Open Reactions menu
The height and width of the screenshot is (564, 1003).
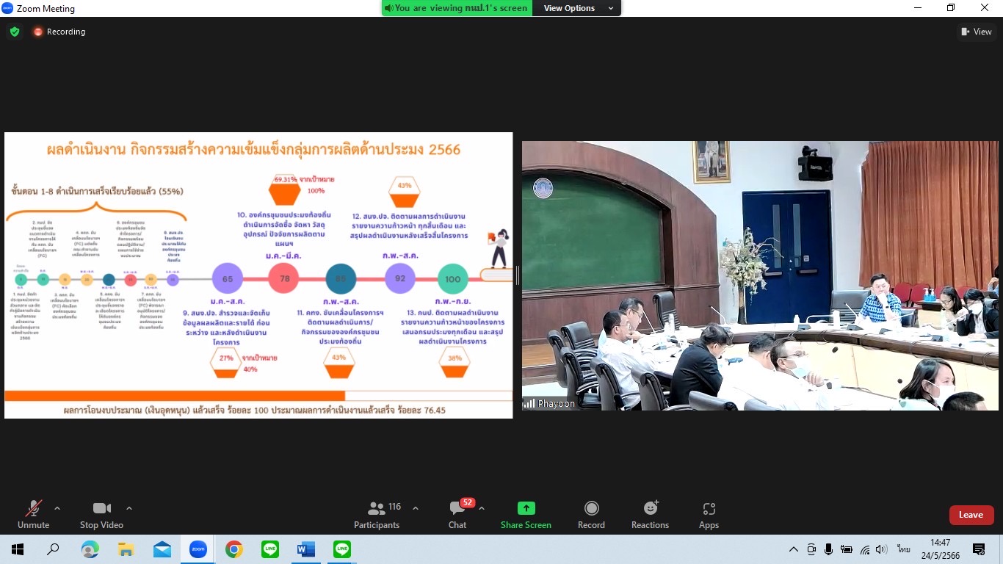(x=650, y=515)
